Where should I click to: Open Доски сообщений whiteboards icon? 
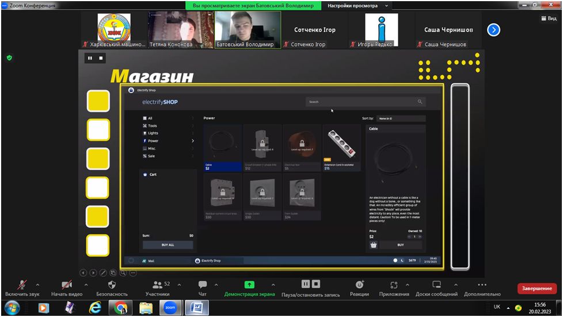(436, 285)
